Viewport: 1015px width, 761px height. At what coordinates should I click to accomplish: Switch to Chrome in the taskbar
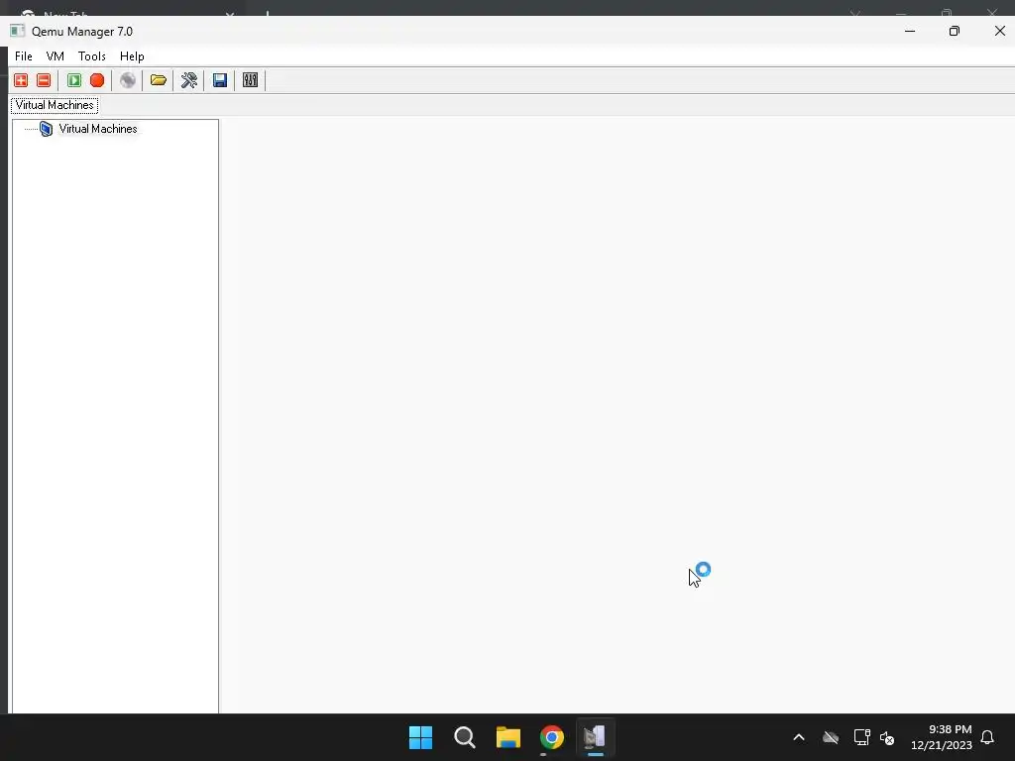552,737
